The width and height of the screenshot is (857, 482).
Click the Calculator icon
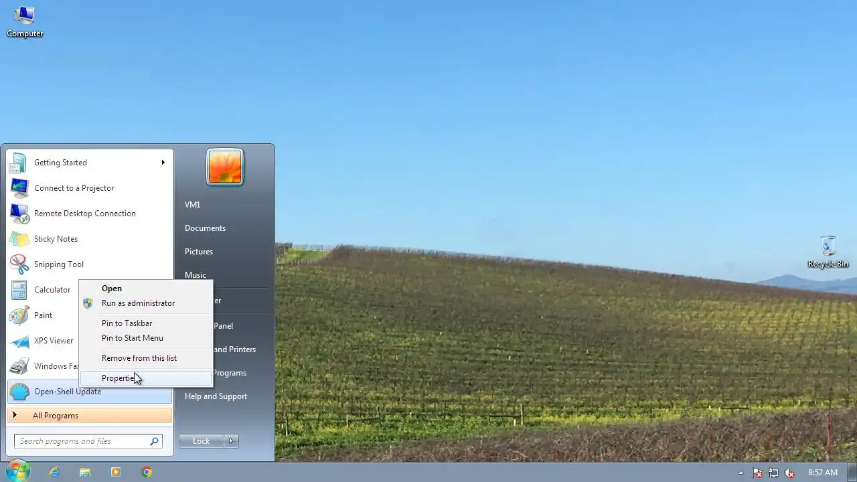19,290
